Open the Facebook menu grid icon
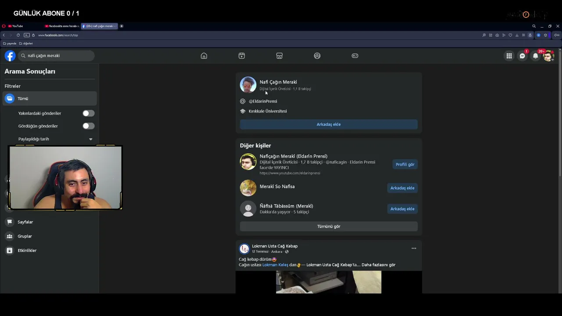 [509, 56]
